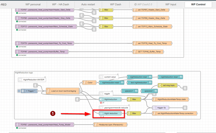Screen dimensions: 216x133
Task: Open the WP - HA Dash tab
Action: pyautogui.click(x=60, y=4)
